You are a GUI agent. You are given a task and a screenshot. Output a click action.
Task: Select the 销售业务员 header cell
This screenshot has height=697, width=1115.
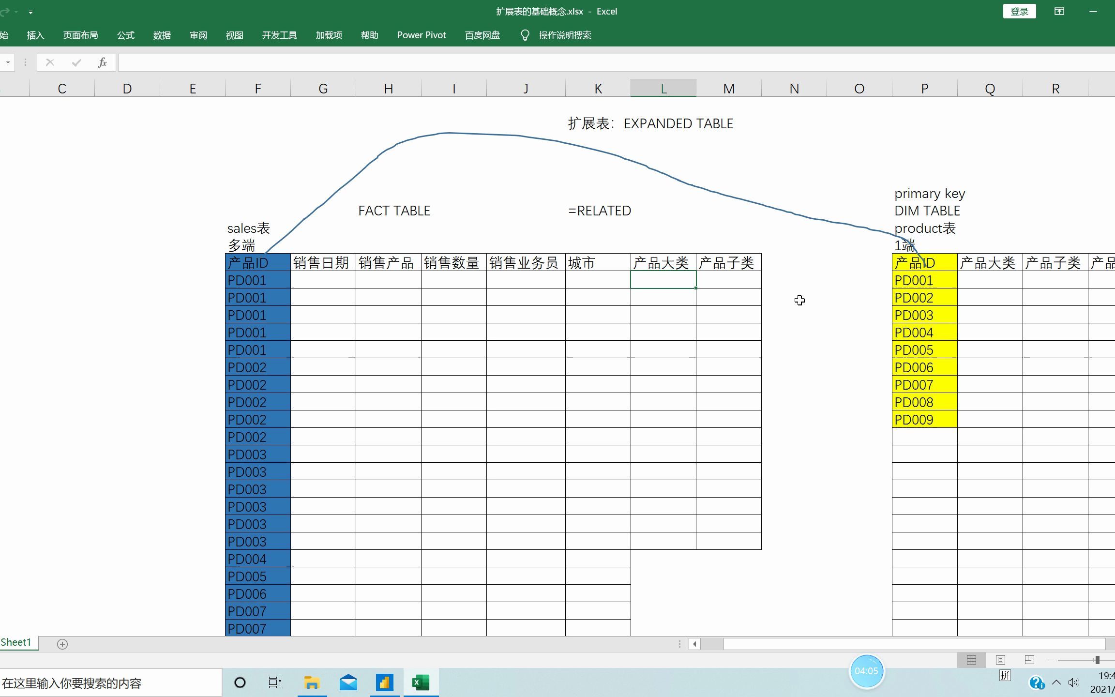526,263
